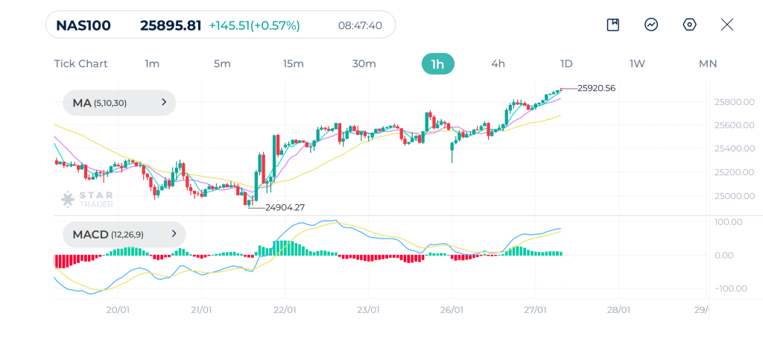Open chart settings hexagon icon
Viewport: 763px width, 351px height.
pyautogui.click(x=689, y=25)
